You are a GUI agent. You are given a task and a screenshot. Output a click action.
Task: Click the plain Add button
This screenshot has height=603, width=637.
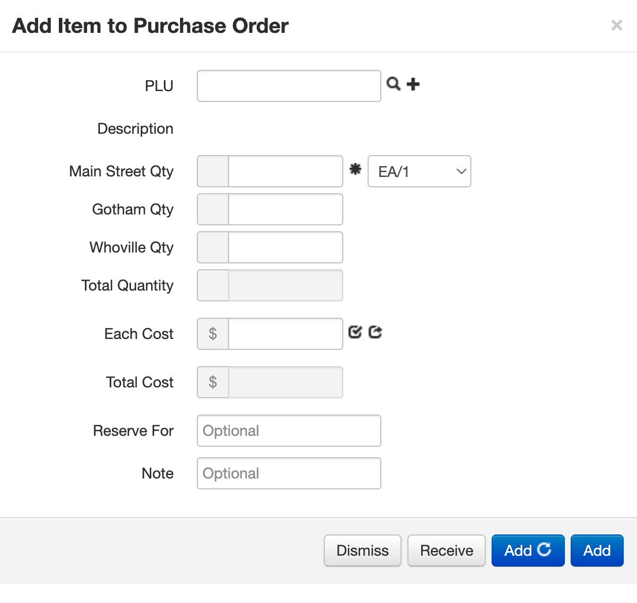[597, 551]
